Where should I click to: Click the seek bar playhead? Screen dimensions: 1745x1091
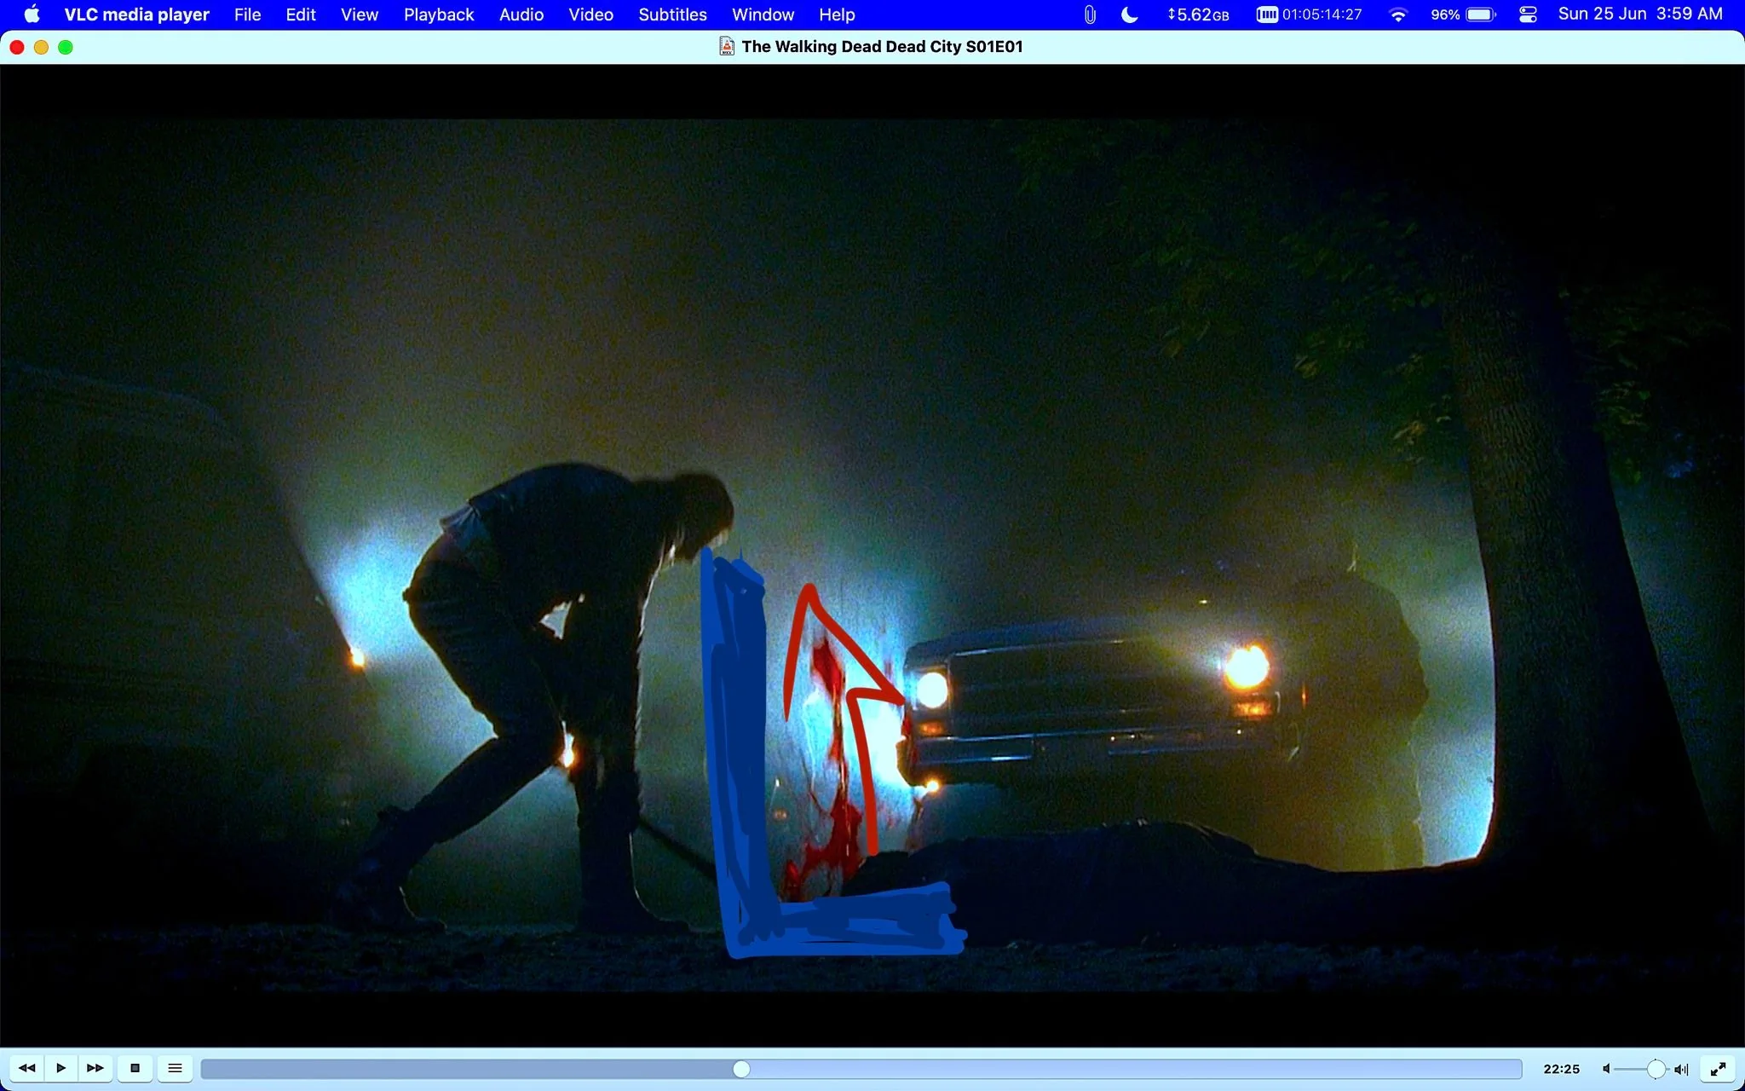[741, 1069]
